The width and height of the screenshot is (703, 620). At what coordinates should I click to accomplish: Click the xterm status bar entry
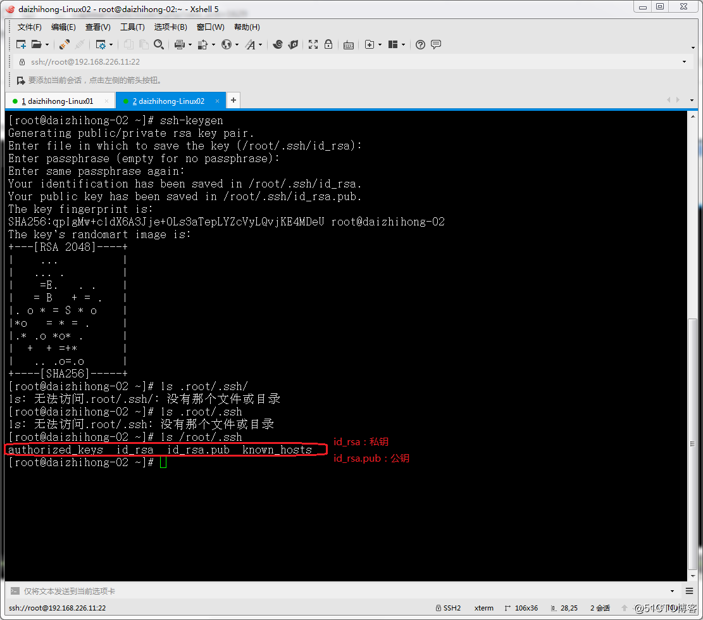[484, 608]
